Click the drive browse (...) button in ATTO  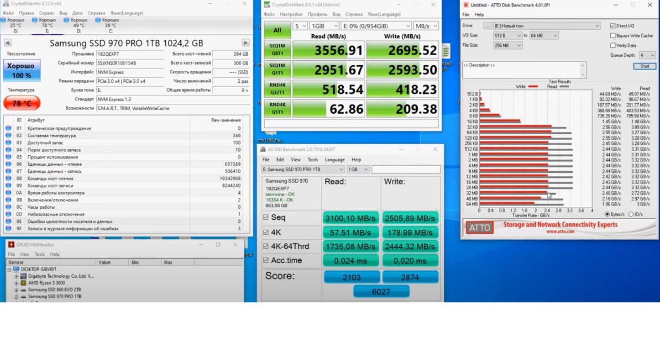tap(488, 26)
